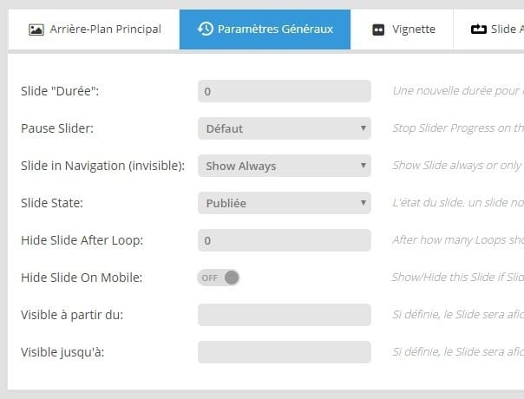Open the Slide State dropdown

pyautogui.click(x=285, y=203)
